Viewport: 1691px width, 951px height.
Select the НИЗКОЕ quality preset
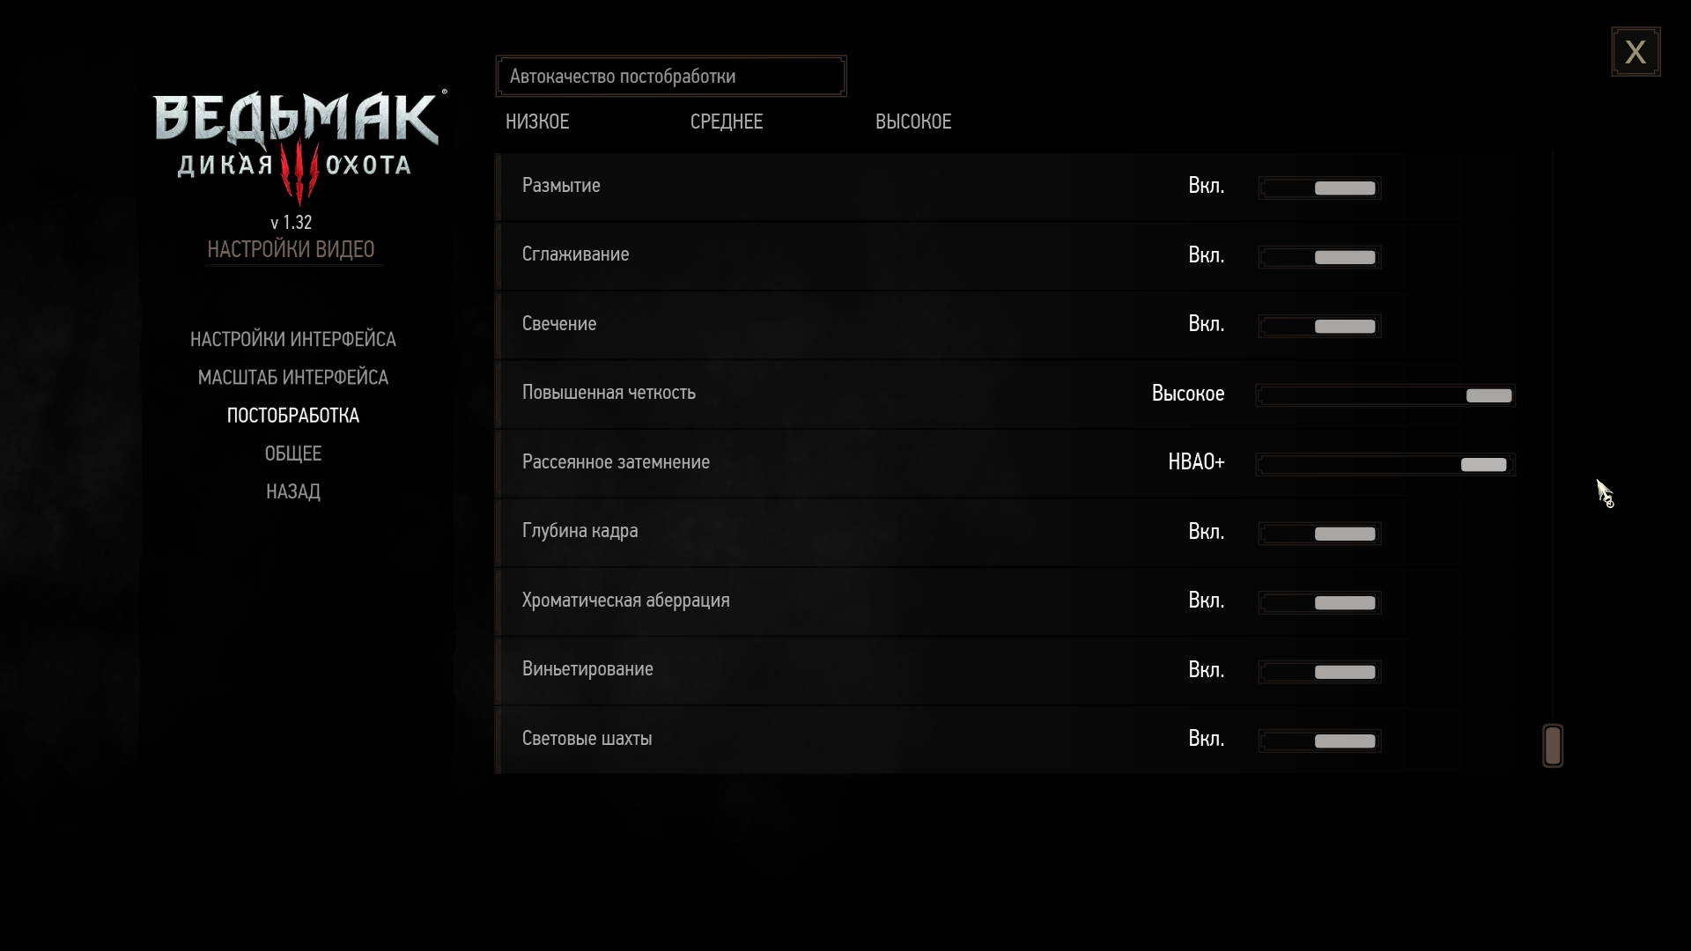537,122
